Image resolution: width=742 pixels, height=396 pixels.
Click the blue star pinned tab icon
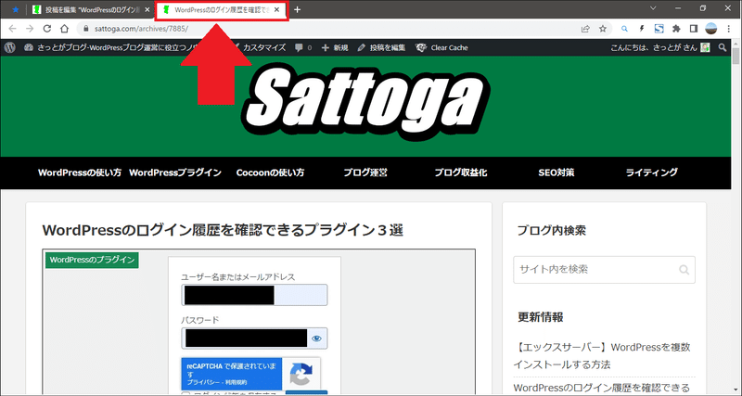coord(15,9)
